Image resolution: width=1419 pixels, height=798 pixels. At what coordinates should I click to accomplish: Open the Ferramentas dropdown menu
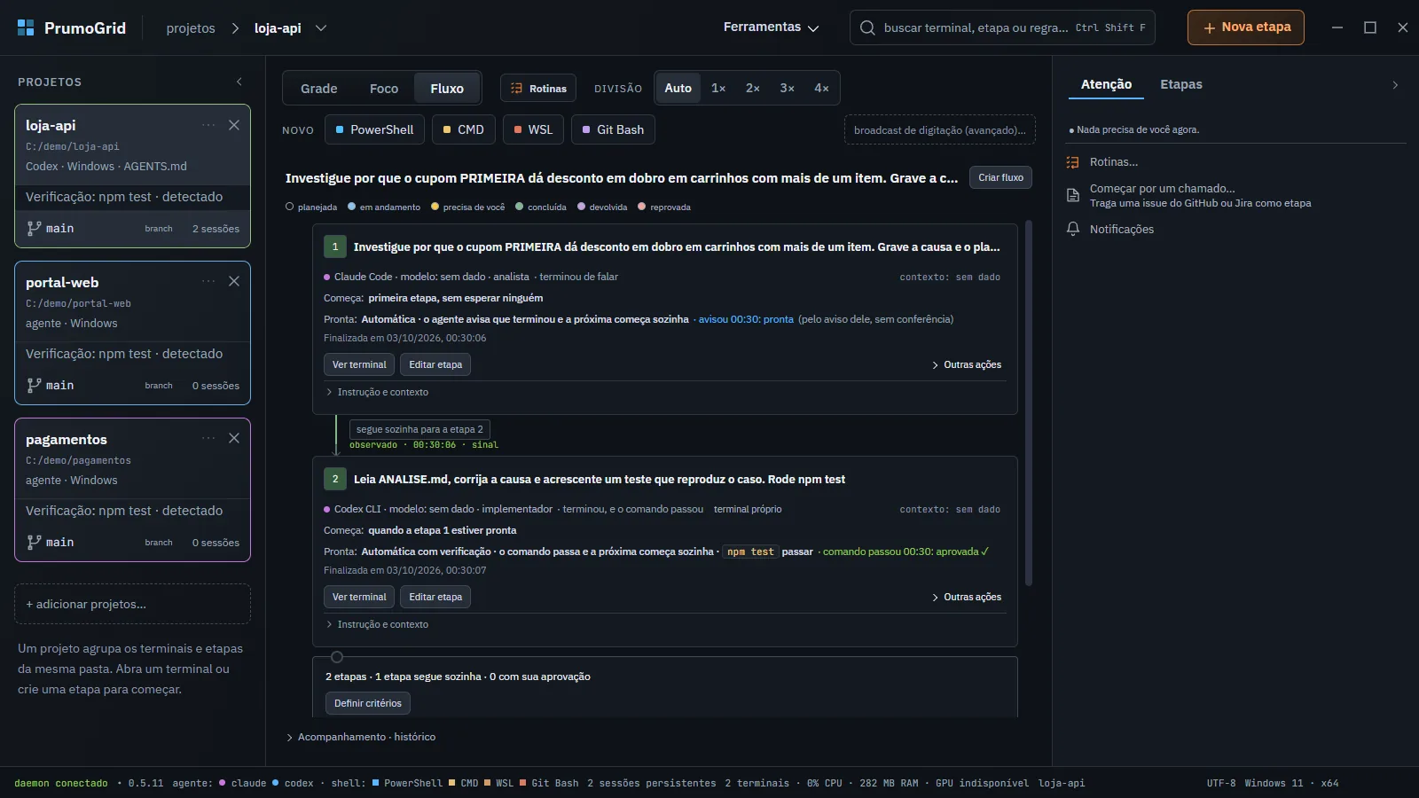coord(771,27)
